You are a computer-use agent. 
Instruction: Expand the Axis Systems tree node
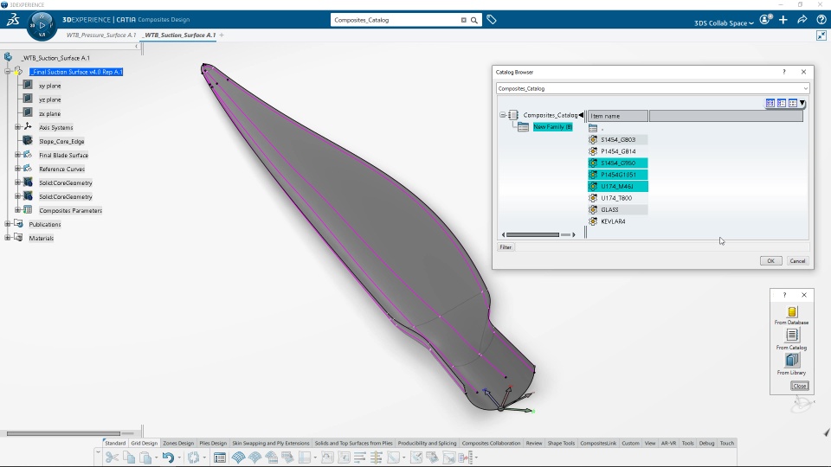[17, 127]
